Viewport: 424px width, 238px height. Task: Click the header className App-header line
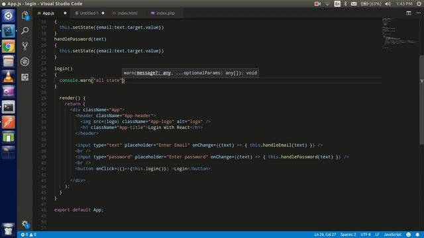pos(115,116)
